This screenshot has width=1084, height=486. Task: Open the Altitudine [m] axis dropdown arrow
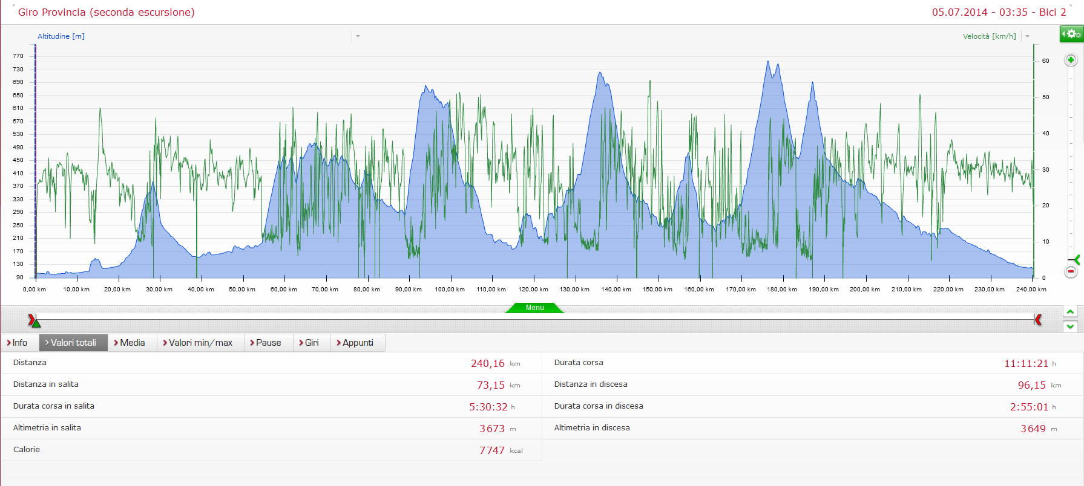tap(358, 36)
